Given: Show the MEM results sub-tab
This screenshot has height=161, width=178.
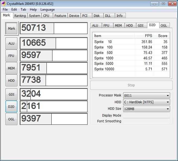Looking at the screenshot, I should [119, 25].
